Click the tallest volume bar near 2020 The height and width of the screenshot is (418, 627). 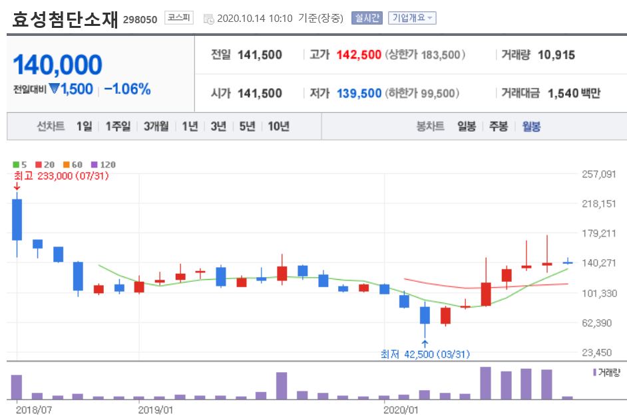(x=485, y=383)
